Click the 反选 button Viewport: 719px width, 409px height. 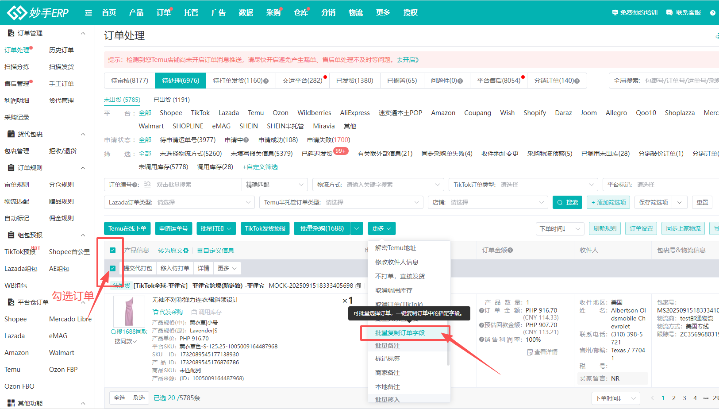(139, 397)
